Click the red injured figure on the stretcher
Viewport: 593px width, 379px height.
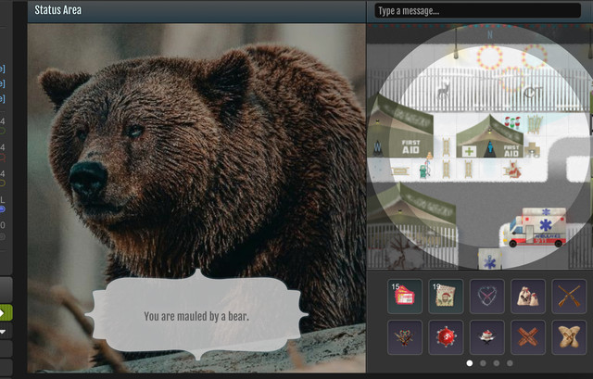[512, 169]
